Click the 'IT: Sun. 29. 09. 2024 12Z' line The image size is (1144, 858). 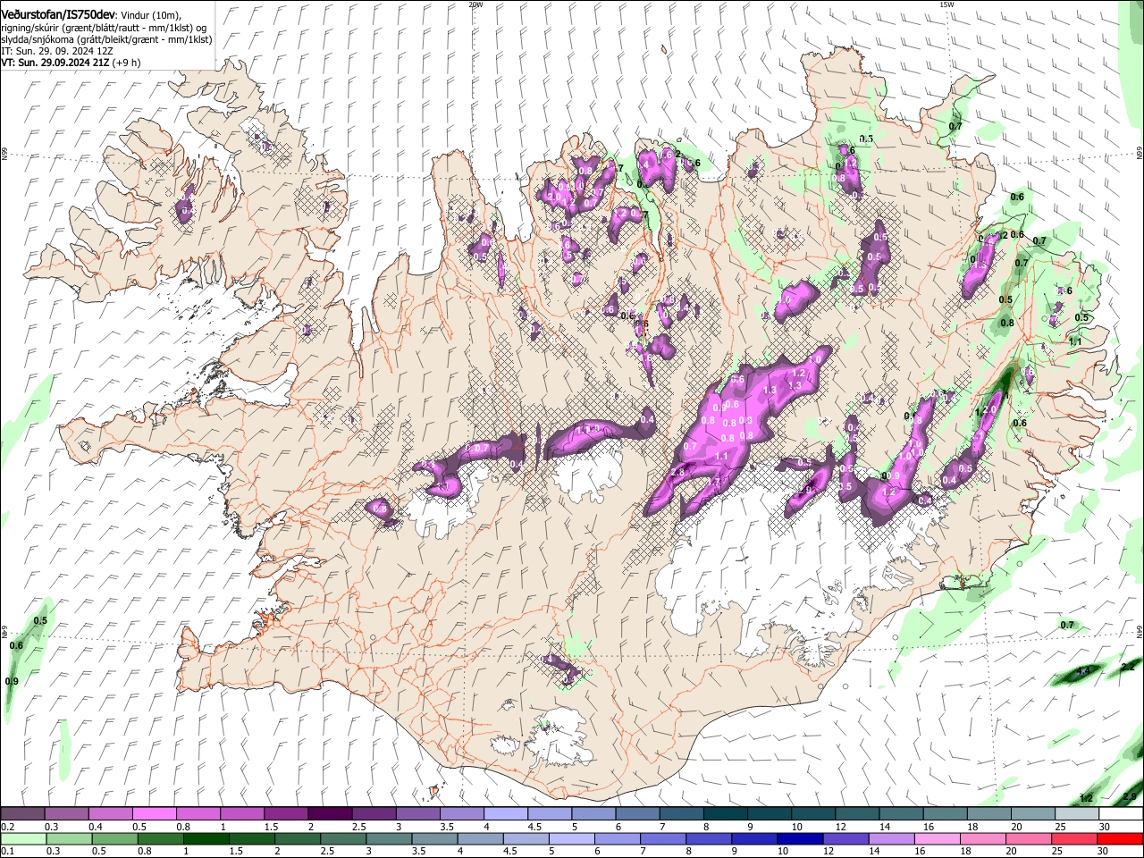pyautogui.click(x=57, y=51)
